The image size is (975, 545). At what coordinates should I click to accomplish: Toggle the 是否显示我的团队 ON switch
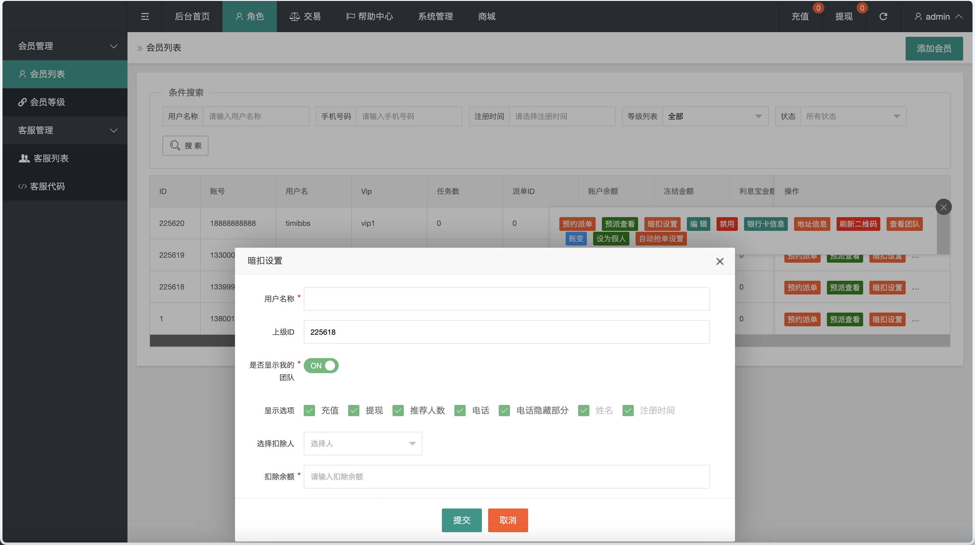click(321, 366)
